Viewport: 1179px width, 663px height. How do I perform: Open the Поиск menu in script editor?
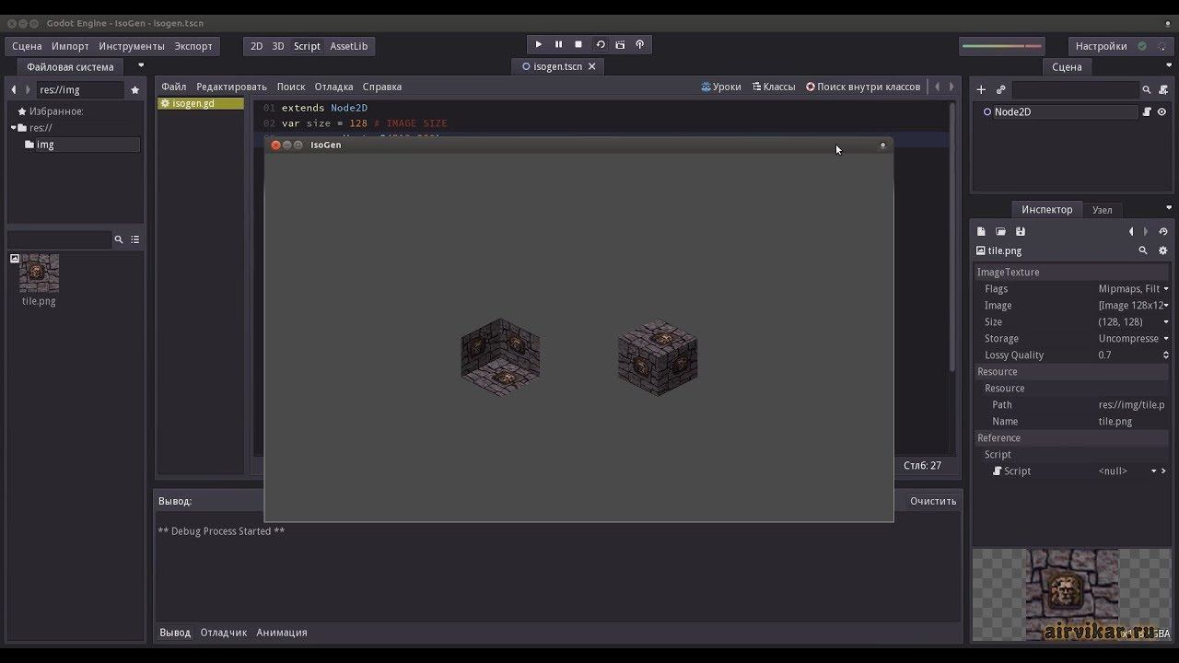[x=291, y=87]
